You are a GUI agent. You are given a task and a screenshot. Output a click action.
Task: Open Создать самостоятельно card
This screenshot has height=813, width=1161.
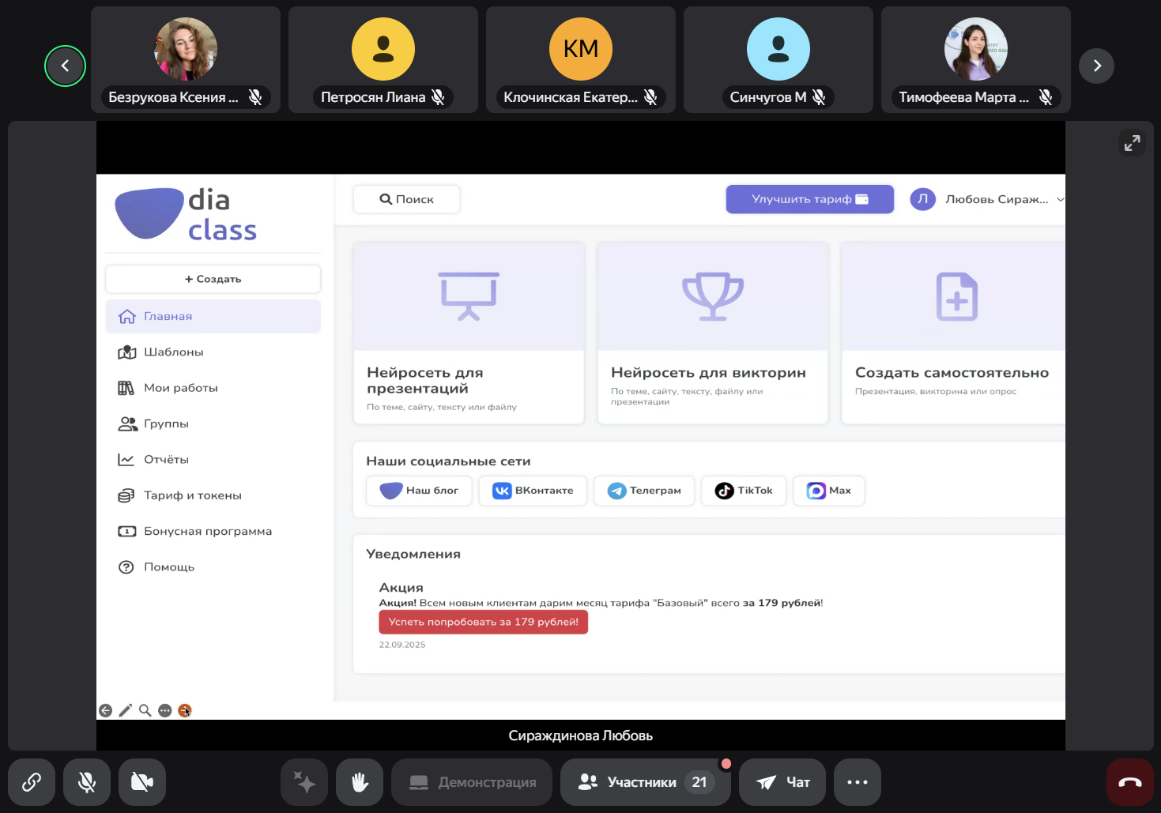[x=954, y=333]
